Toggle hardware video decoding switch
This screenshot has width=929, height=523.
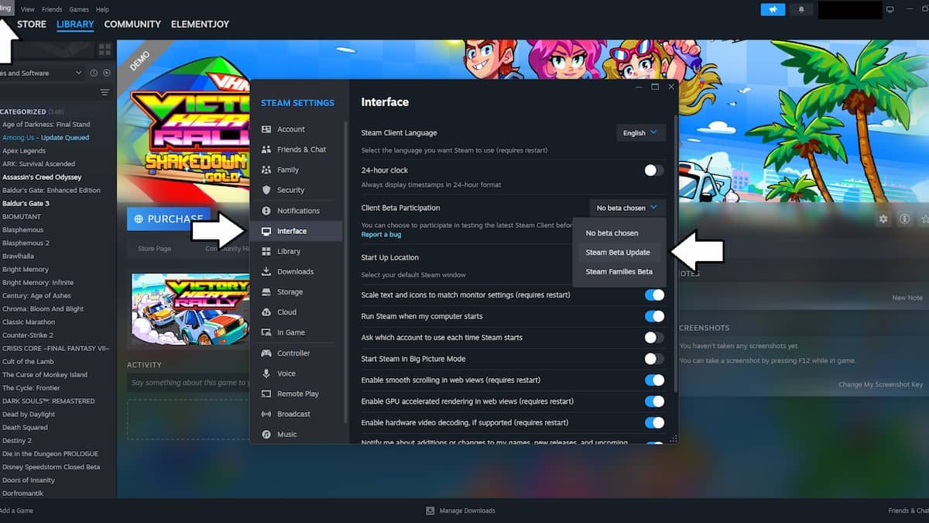click(654, 422)
